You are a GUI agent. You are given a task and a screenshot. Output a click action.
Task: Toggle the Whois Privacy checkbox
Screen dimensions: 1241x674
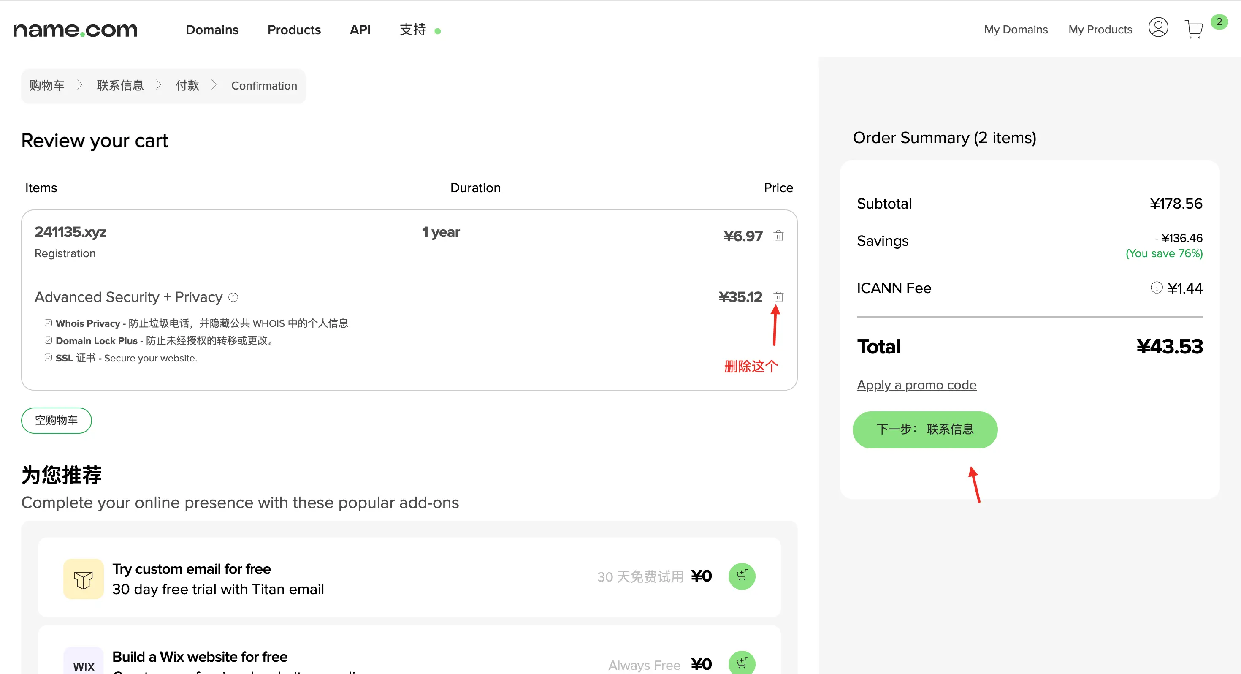(48, 323)
